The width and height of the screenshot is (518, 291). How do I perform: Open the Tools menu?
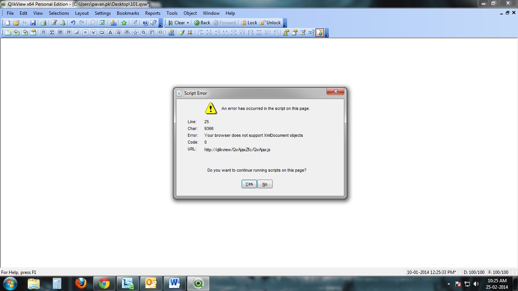click(x=172, y=13)
